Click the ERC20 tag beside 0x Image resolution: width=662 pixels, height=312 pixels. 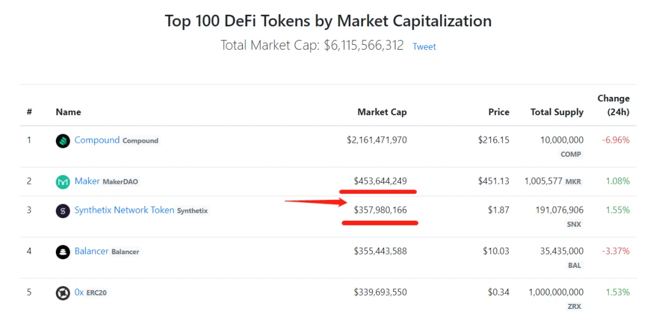[x=98, y=292]
